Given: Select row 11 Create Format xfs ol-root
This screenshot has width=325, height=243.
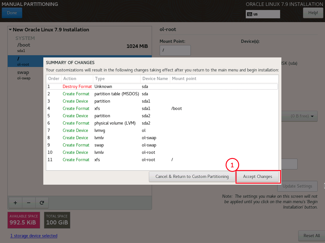Looking at the screenshot, I should pos(162,159).
